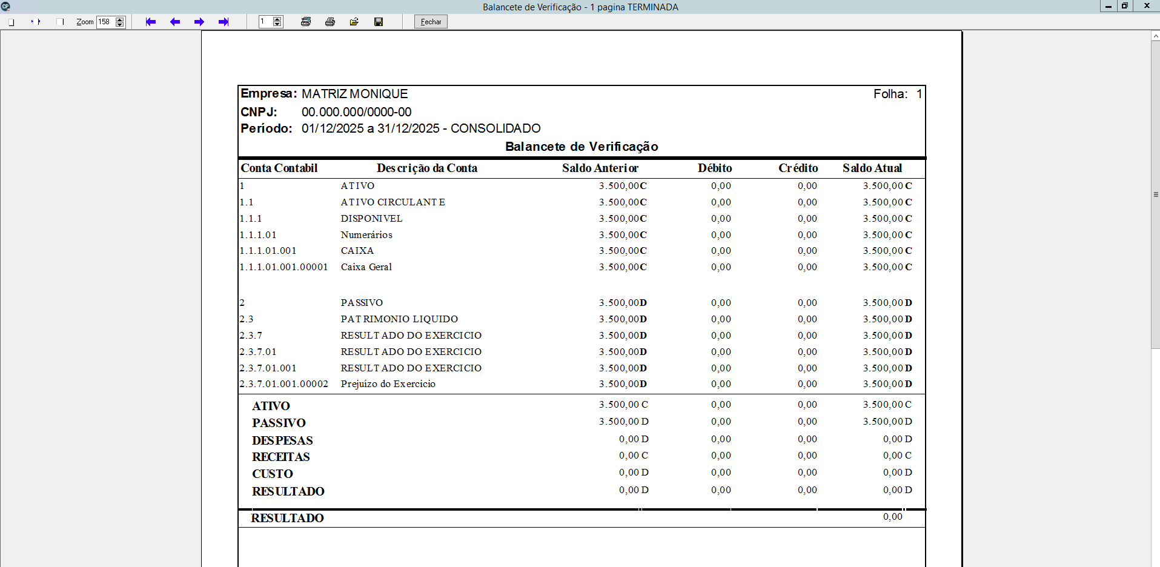Click into the Zoom value field

pyautogui.click(x=105, y=22)
